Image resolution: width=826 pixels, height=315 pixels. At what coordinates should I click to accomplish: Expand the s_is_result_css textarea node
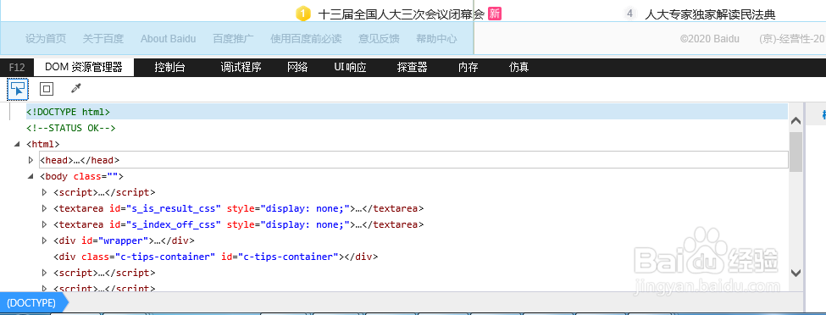[44, 208]
